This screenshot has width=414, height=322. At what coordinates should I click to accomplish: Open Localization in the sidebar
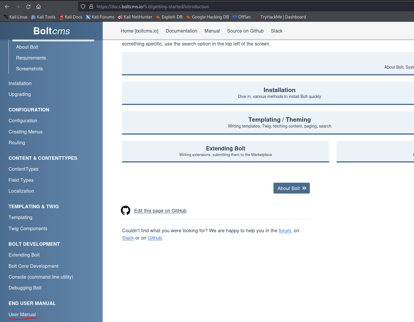coord(21,191)
